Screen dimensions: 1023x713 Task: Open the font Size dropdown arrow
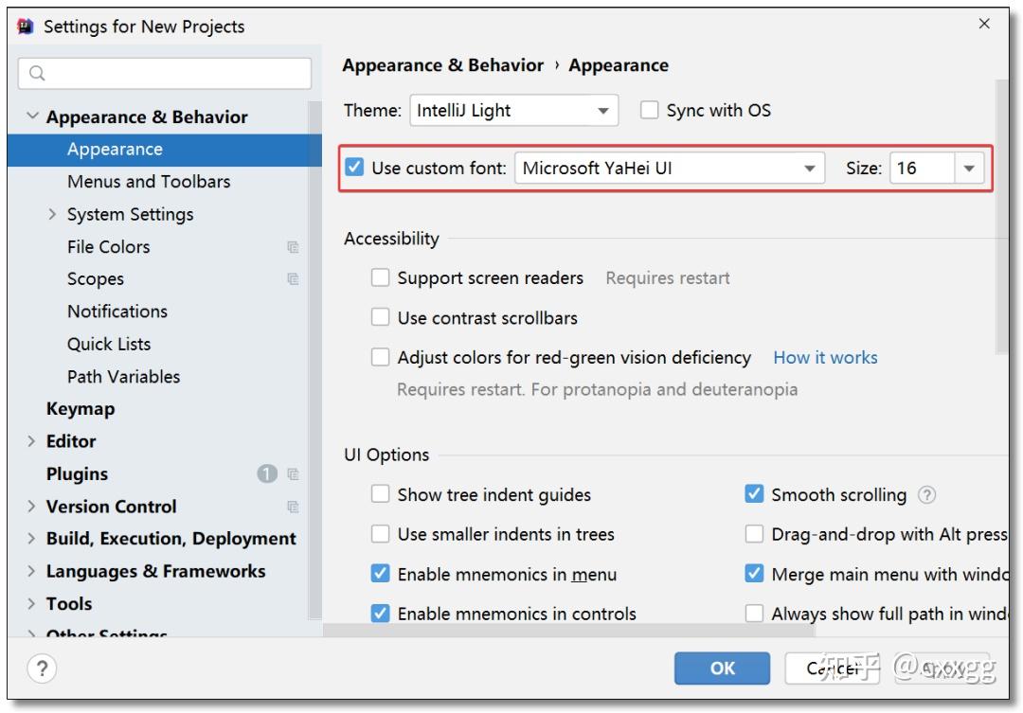969,169
